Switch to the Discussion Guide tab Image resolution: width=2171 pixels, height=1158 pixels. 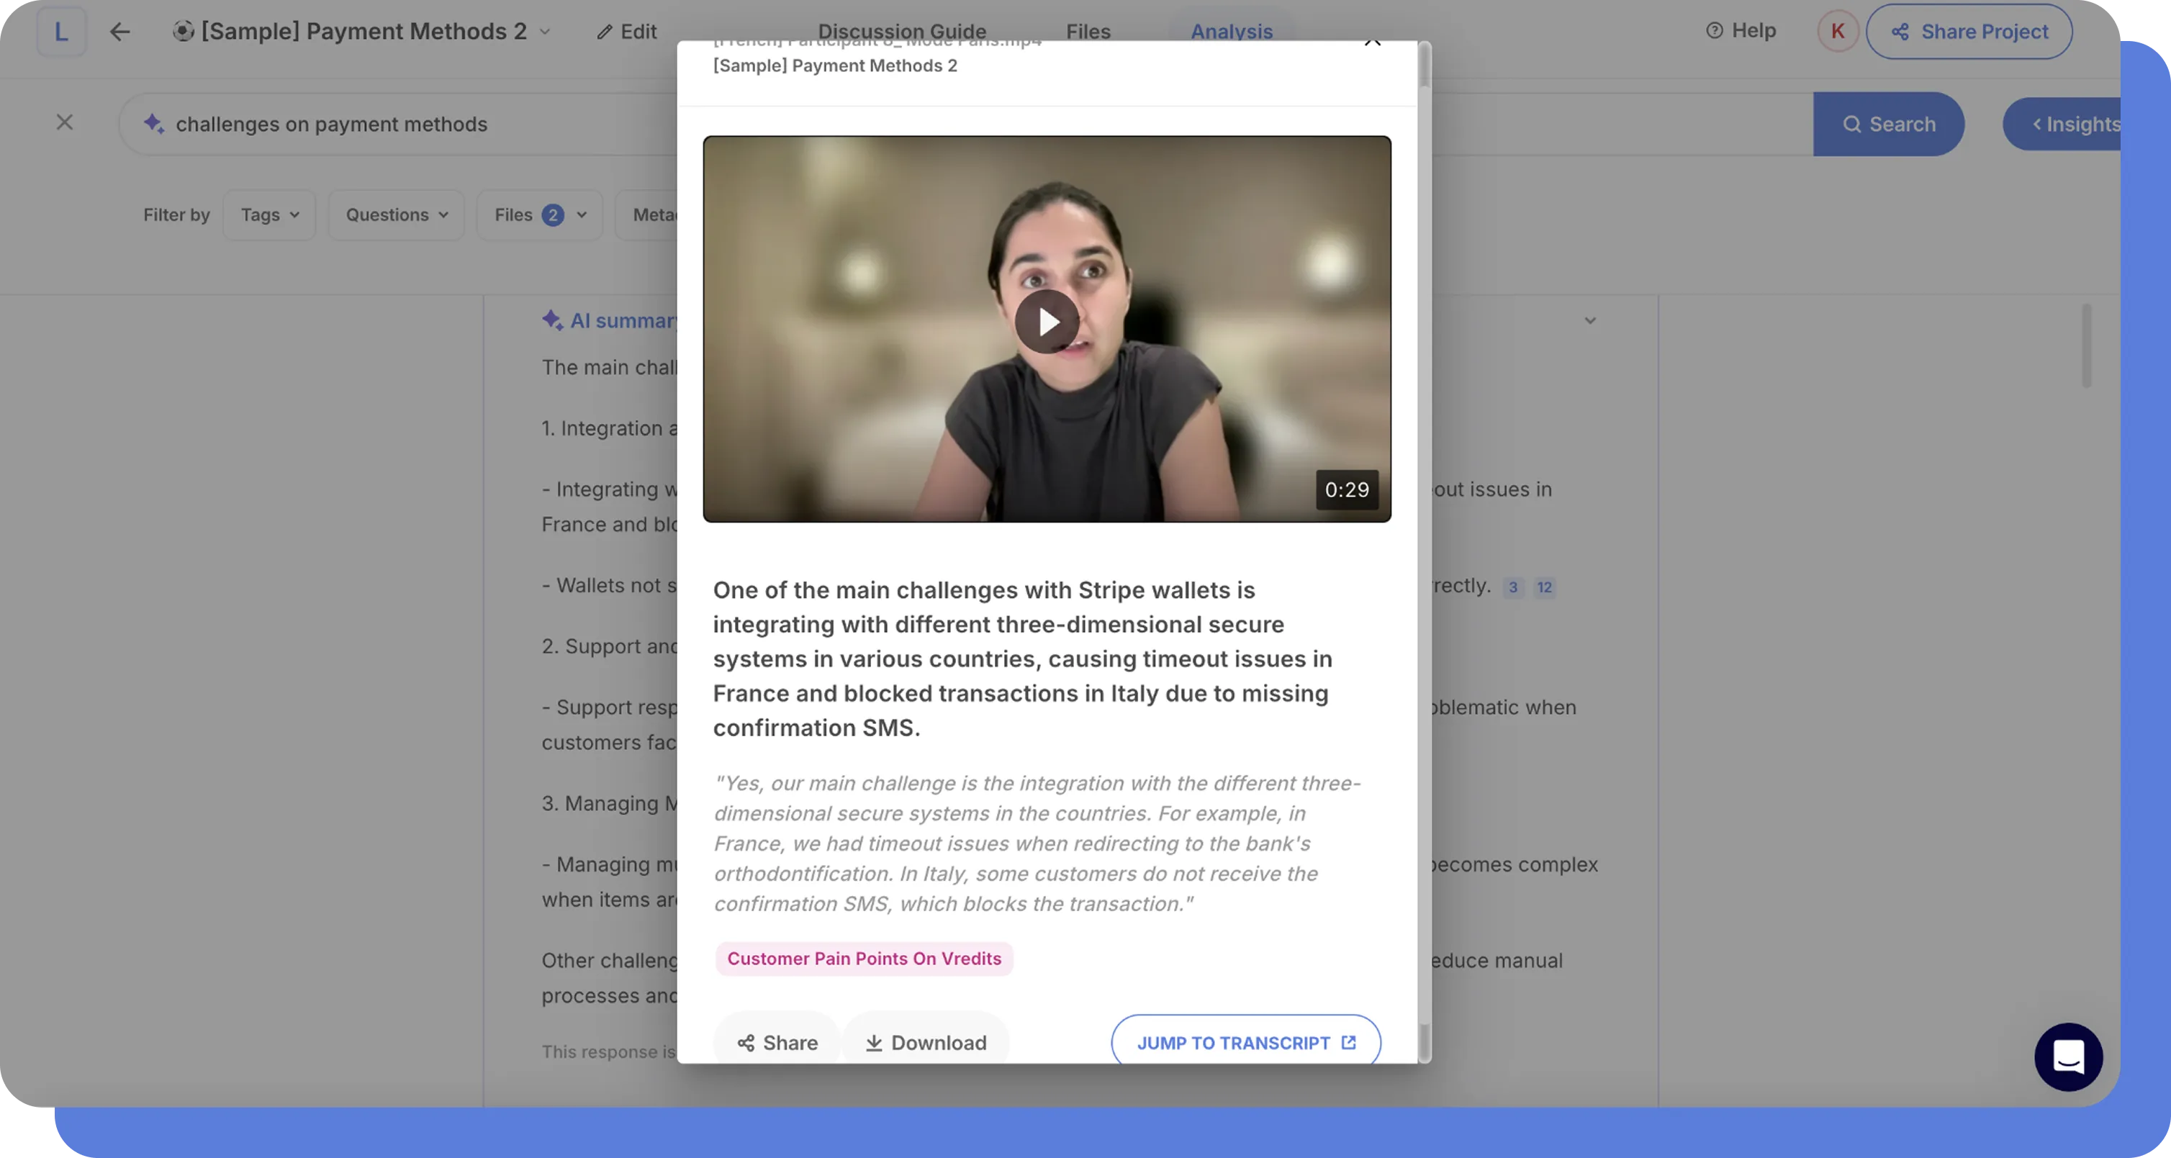902,32
